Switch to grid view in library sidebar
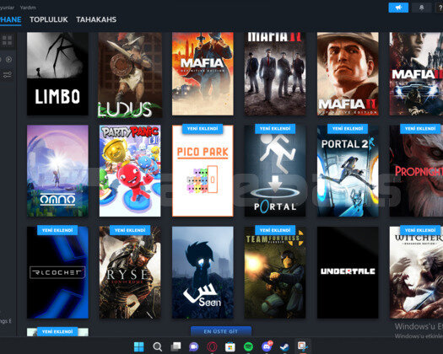443x354 pixels. (x=7, y=40)
